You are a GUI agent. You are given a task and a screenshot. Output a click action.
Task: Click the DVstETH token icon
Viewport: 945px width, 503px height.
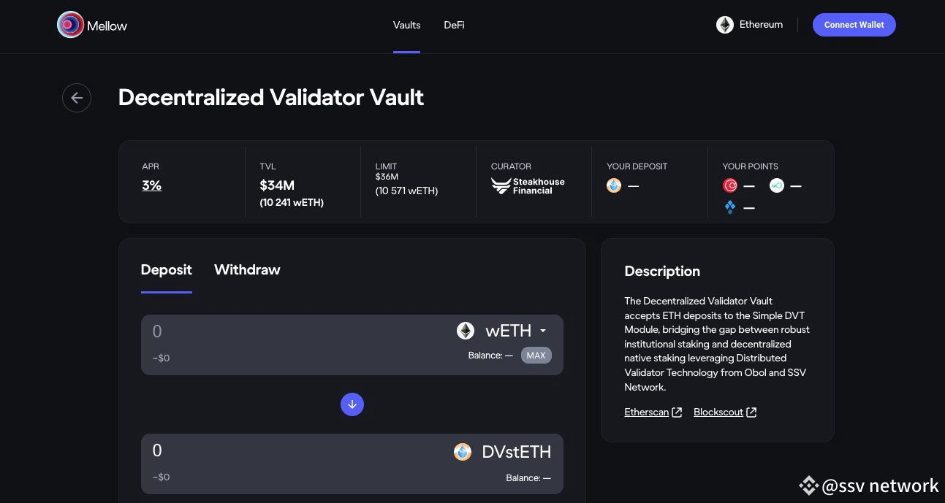click(462, 452)
